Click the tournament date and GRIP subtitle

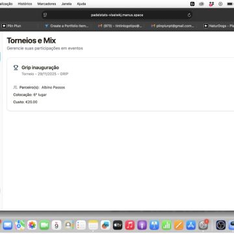tap(45, 74)
